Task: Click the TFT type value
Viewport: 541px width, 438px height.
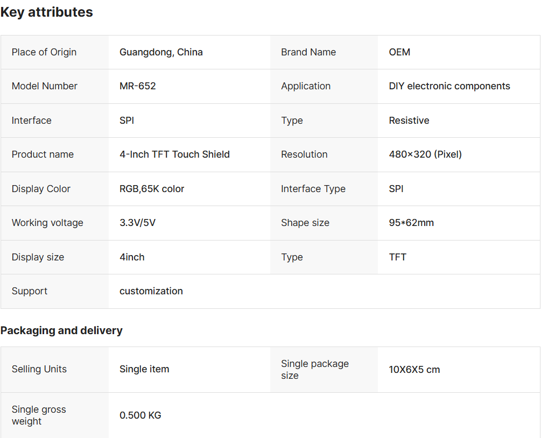Action: tap(397, 257)
